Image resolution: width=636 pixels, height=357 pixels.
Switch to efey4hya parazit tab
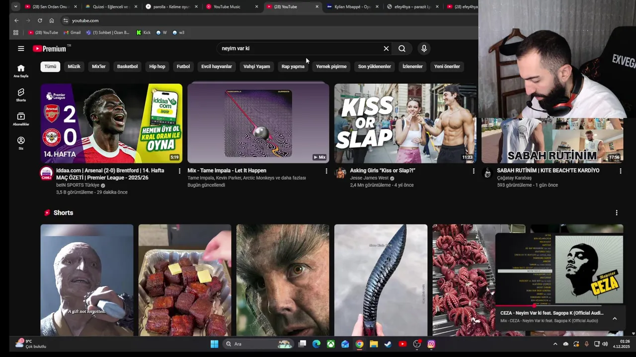point(413,7)
